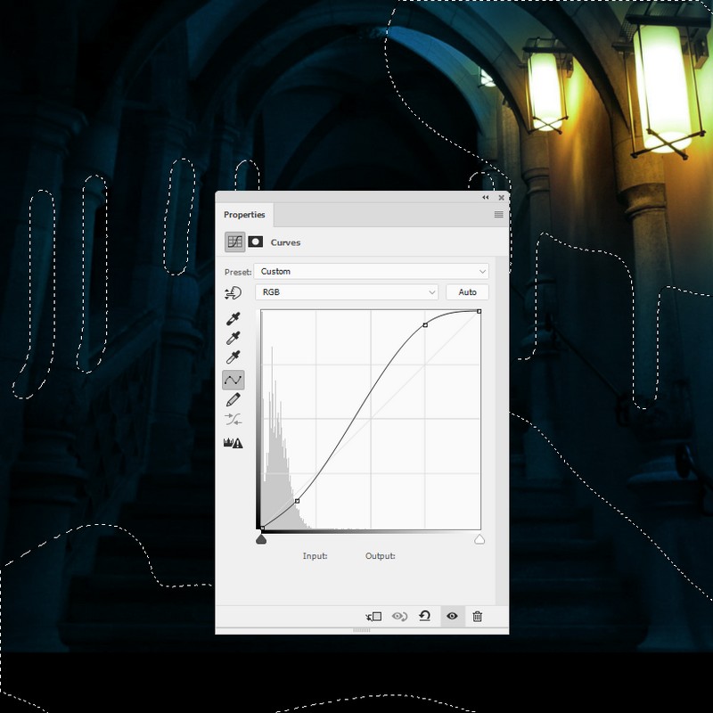
Task: Reset curves to adjustment defaults
Action: point(425,616)
